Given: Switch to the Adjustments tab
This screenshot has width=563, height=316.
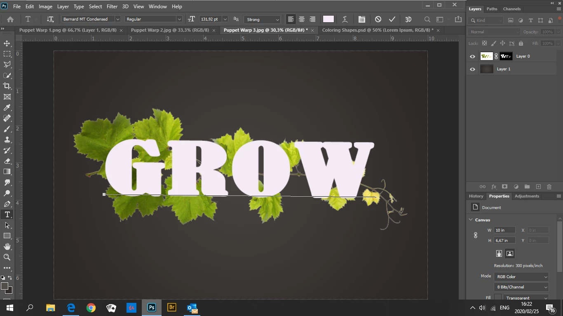Looking at the screenshot, I should [527, 196].
